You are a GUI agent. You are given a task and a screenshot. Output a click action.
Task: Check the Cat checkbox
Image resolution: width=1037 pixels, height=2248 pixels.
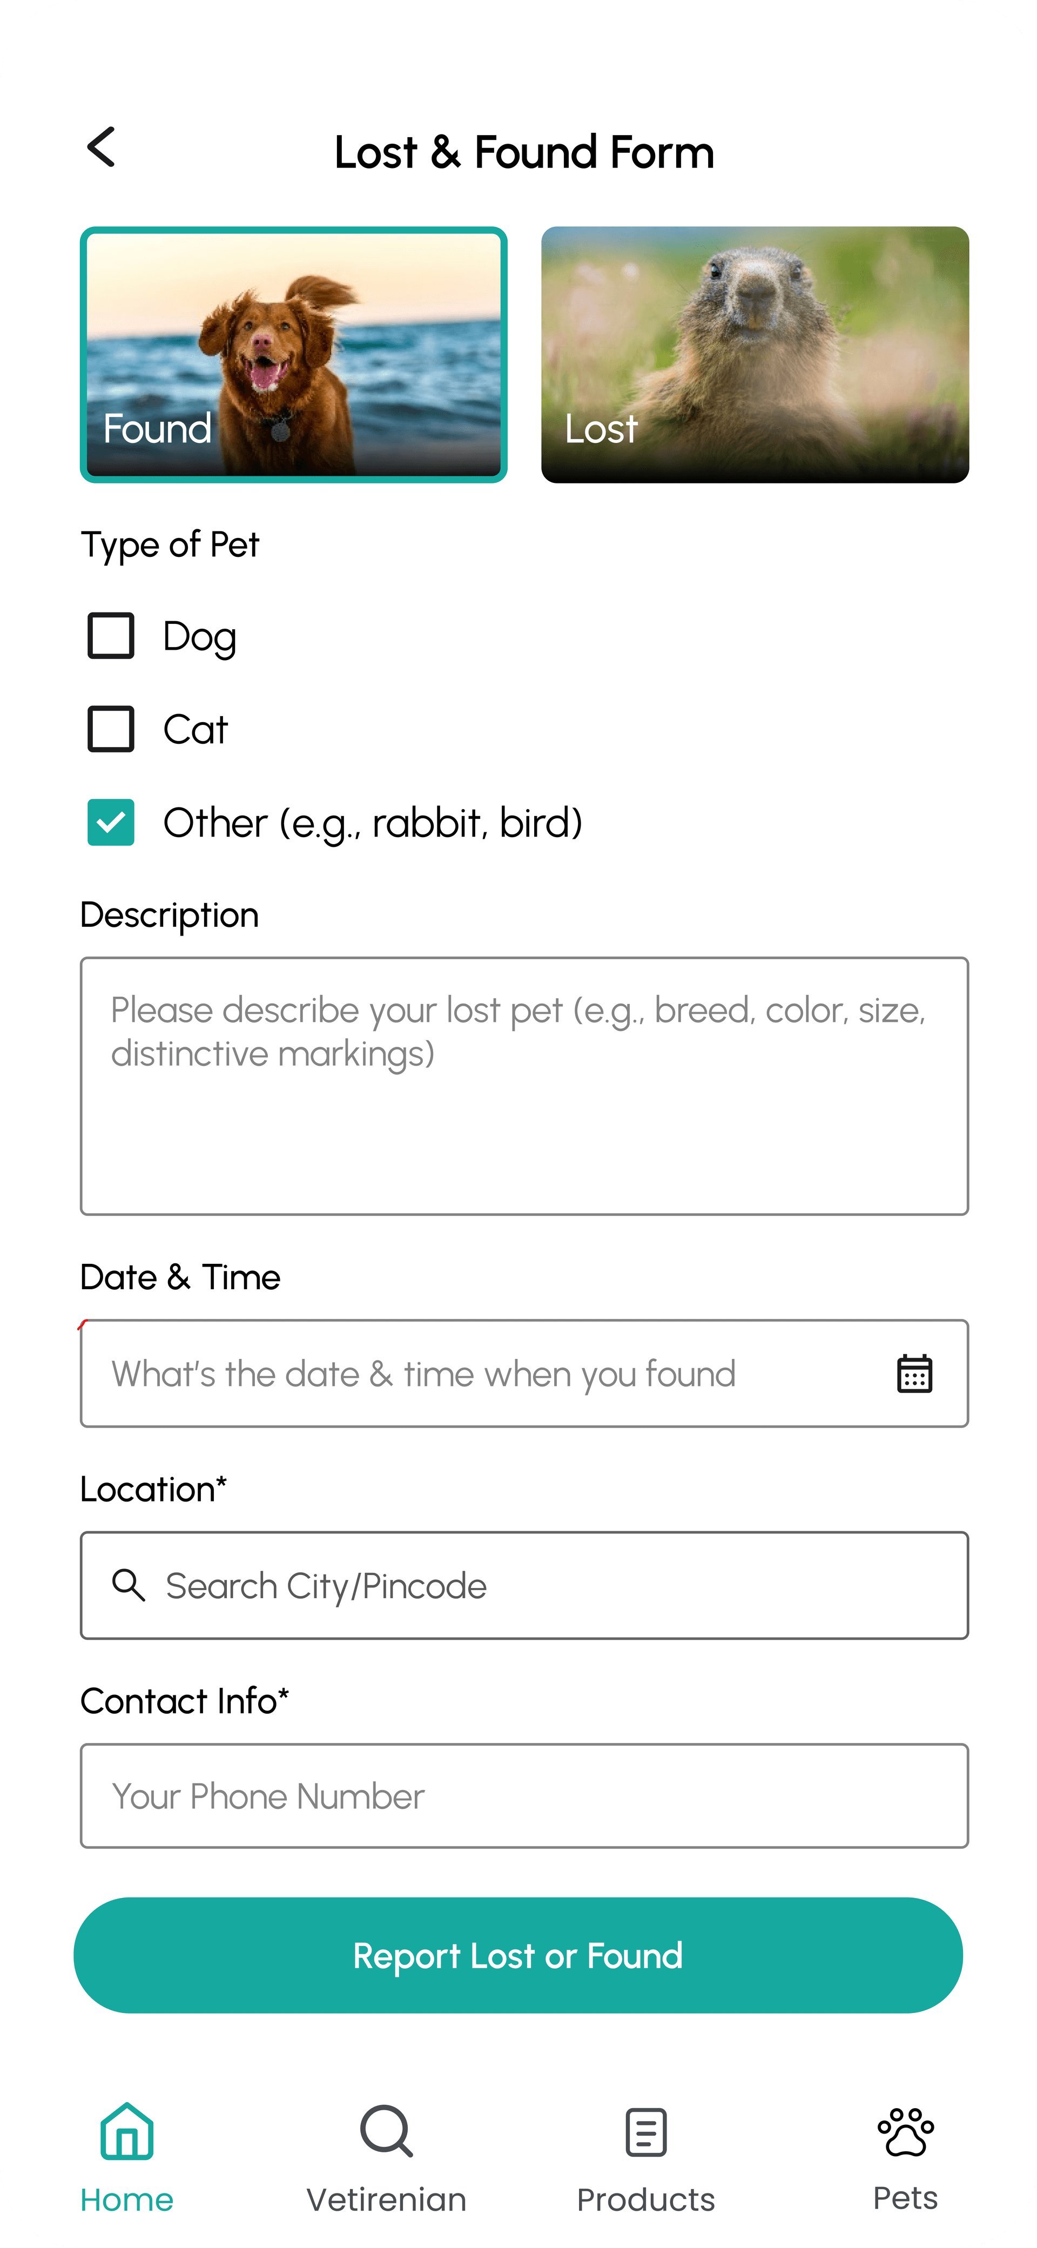tap(111, 729)
